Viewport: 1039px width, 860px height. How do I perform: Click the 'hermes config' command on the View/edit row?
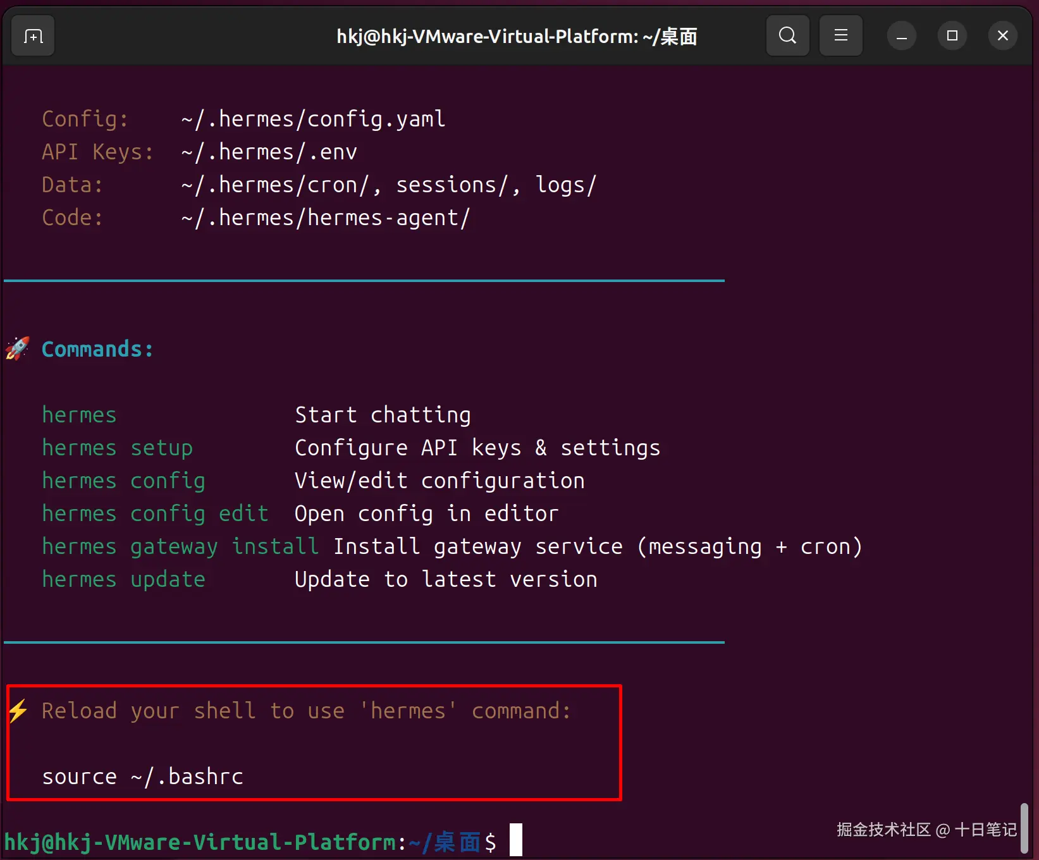(123, 481)
